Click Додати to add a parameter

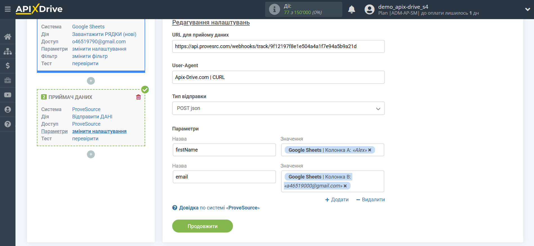coord(337,200)
